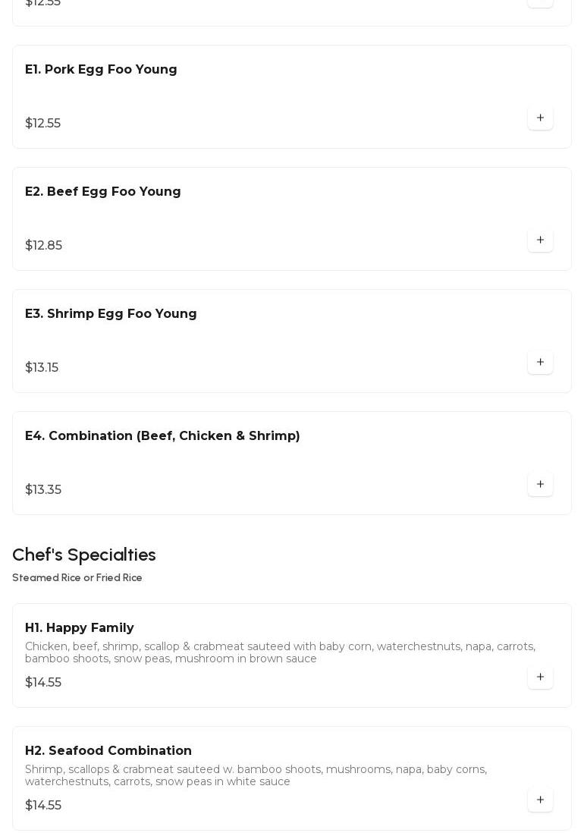This screenshot has height=833, width=584.
Task: Open E3. Shrimp Egg Foo Young details
Action: coord(111,314)
